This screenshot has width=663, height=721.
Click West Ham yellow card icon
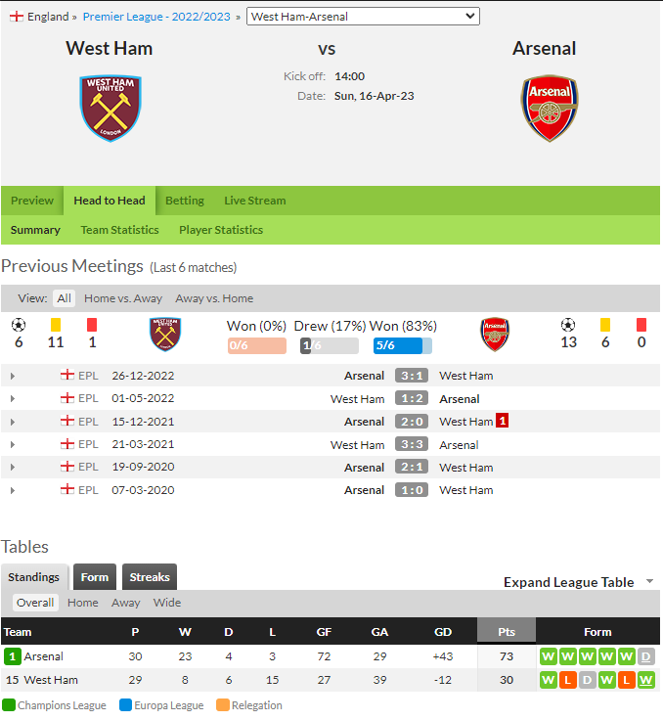click(56, 325)
